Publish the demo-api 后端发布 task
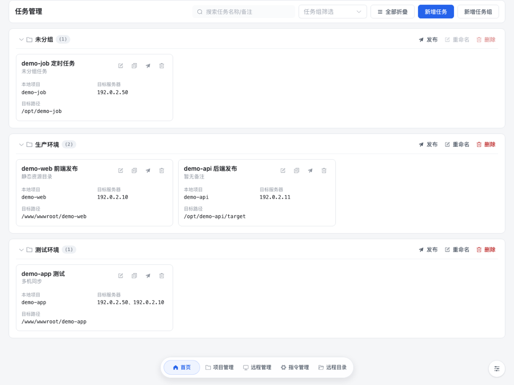The width and height of the screenshot is (514, 385). [x=310, y=170]
